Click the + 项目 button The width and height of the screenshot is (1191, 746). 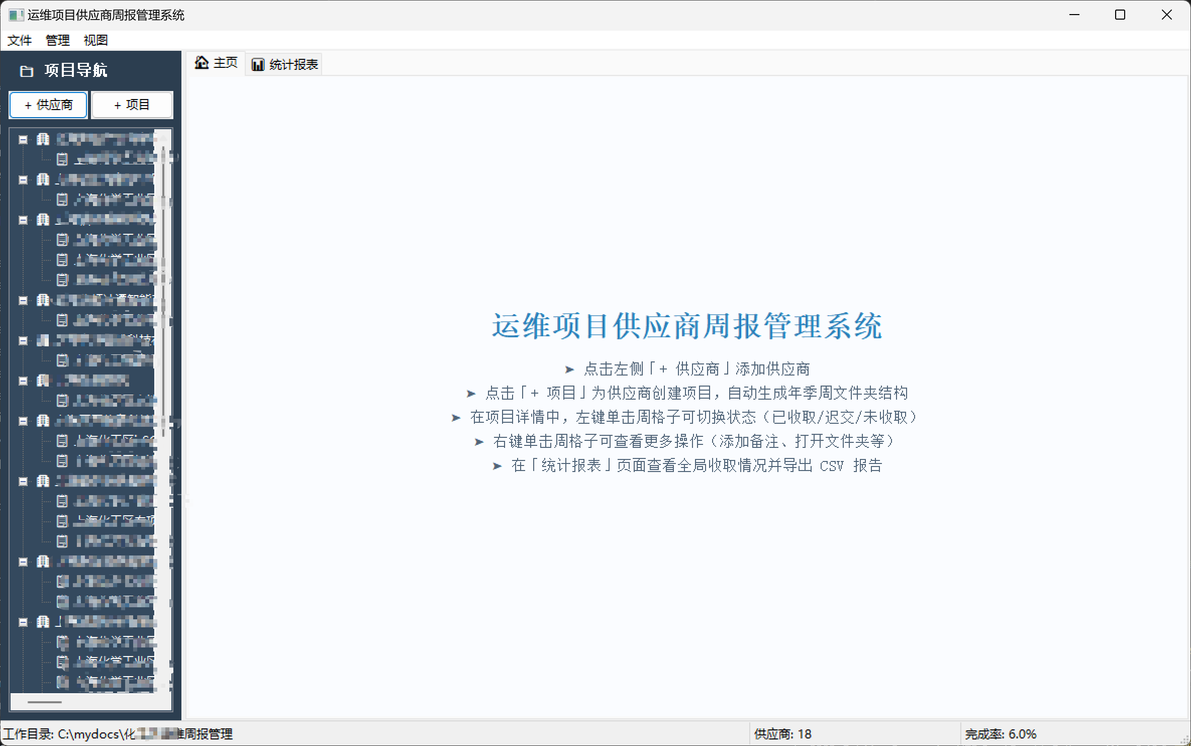click(x=132, y=105)
